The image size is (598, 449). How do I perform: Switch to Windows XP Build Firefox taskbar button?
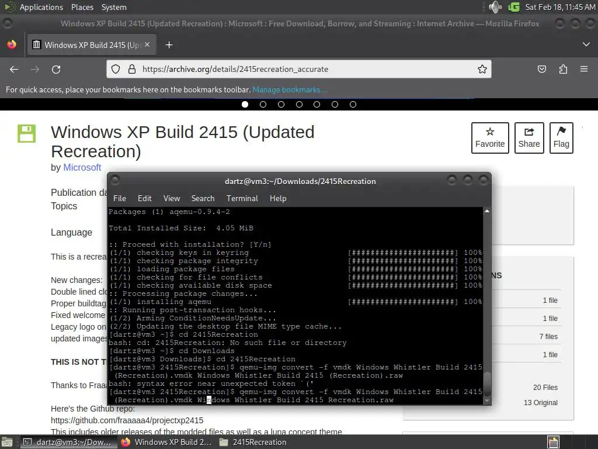tap(166, 442)
